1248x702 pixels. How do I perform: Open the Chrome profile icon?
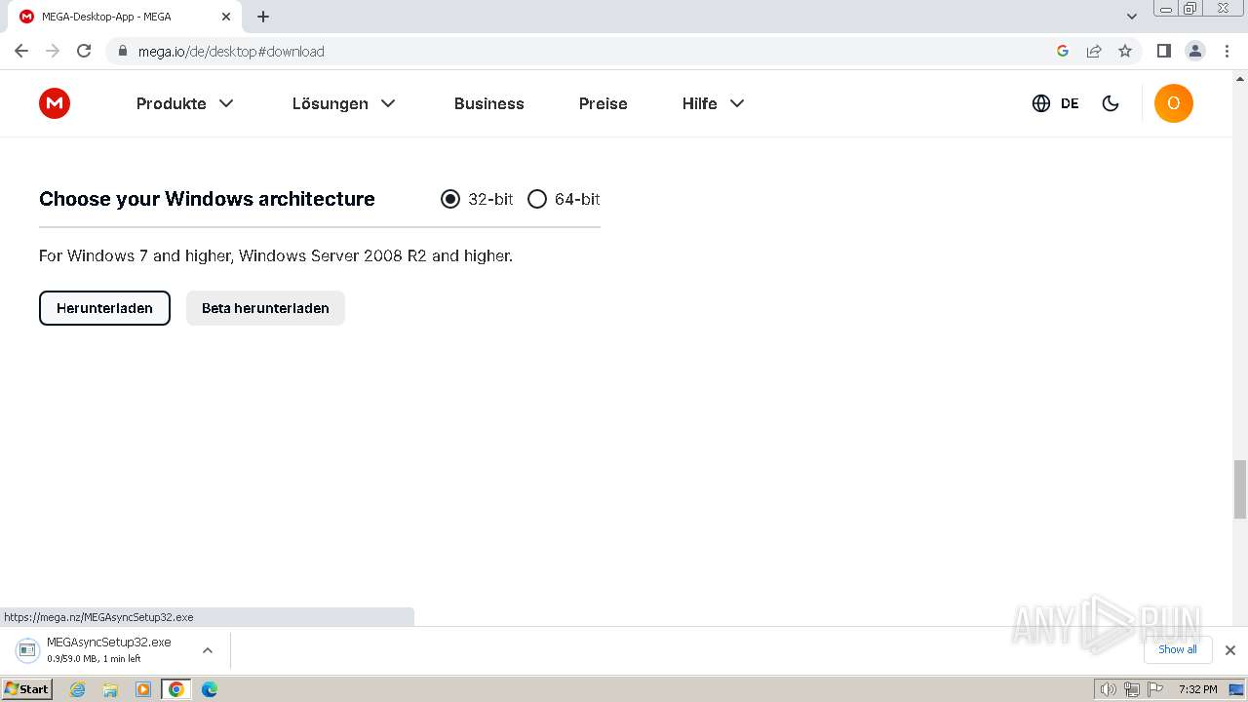[1195, 51]
